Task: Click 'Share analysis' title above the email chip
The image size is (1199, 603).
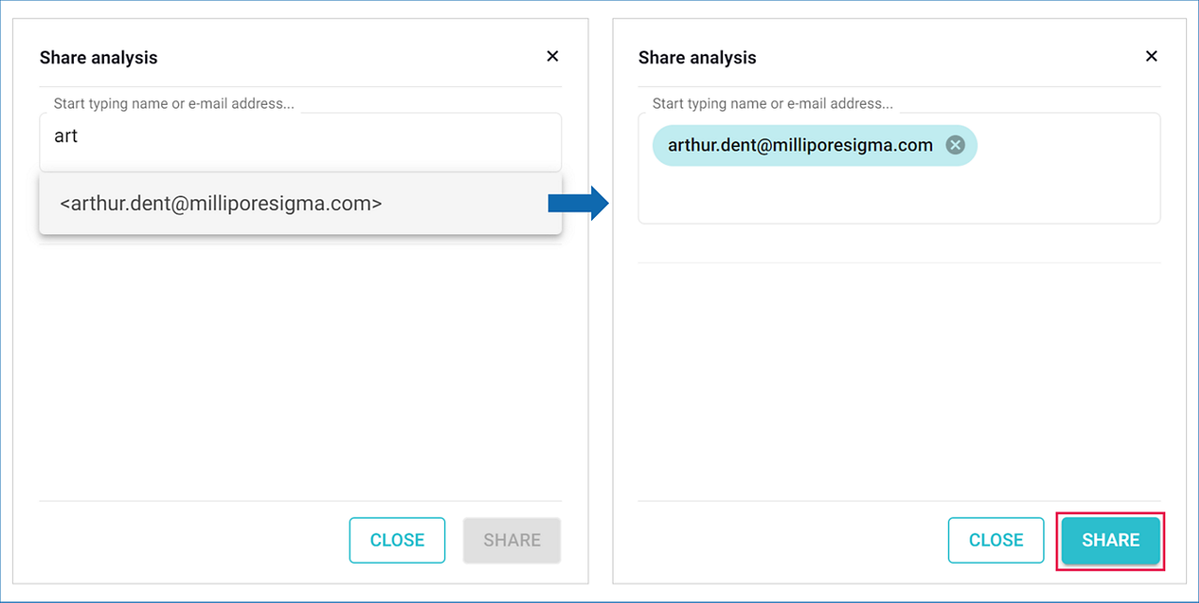Action: click(697, 58)
